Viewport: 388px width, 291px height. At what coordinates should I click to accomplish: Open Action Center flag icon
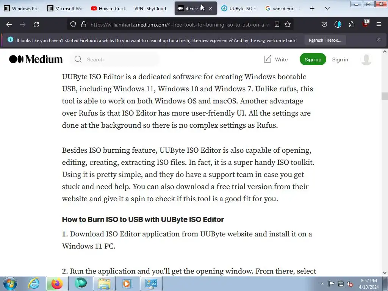tap(331, 283)
